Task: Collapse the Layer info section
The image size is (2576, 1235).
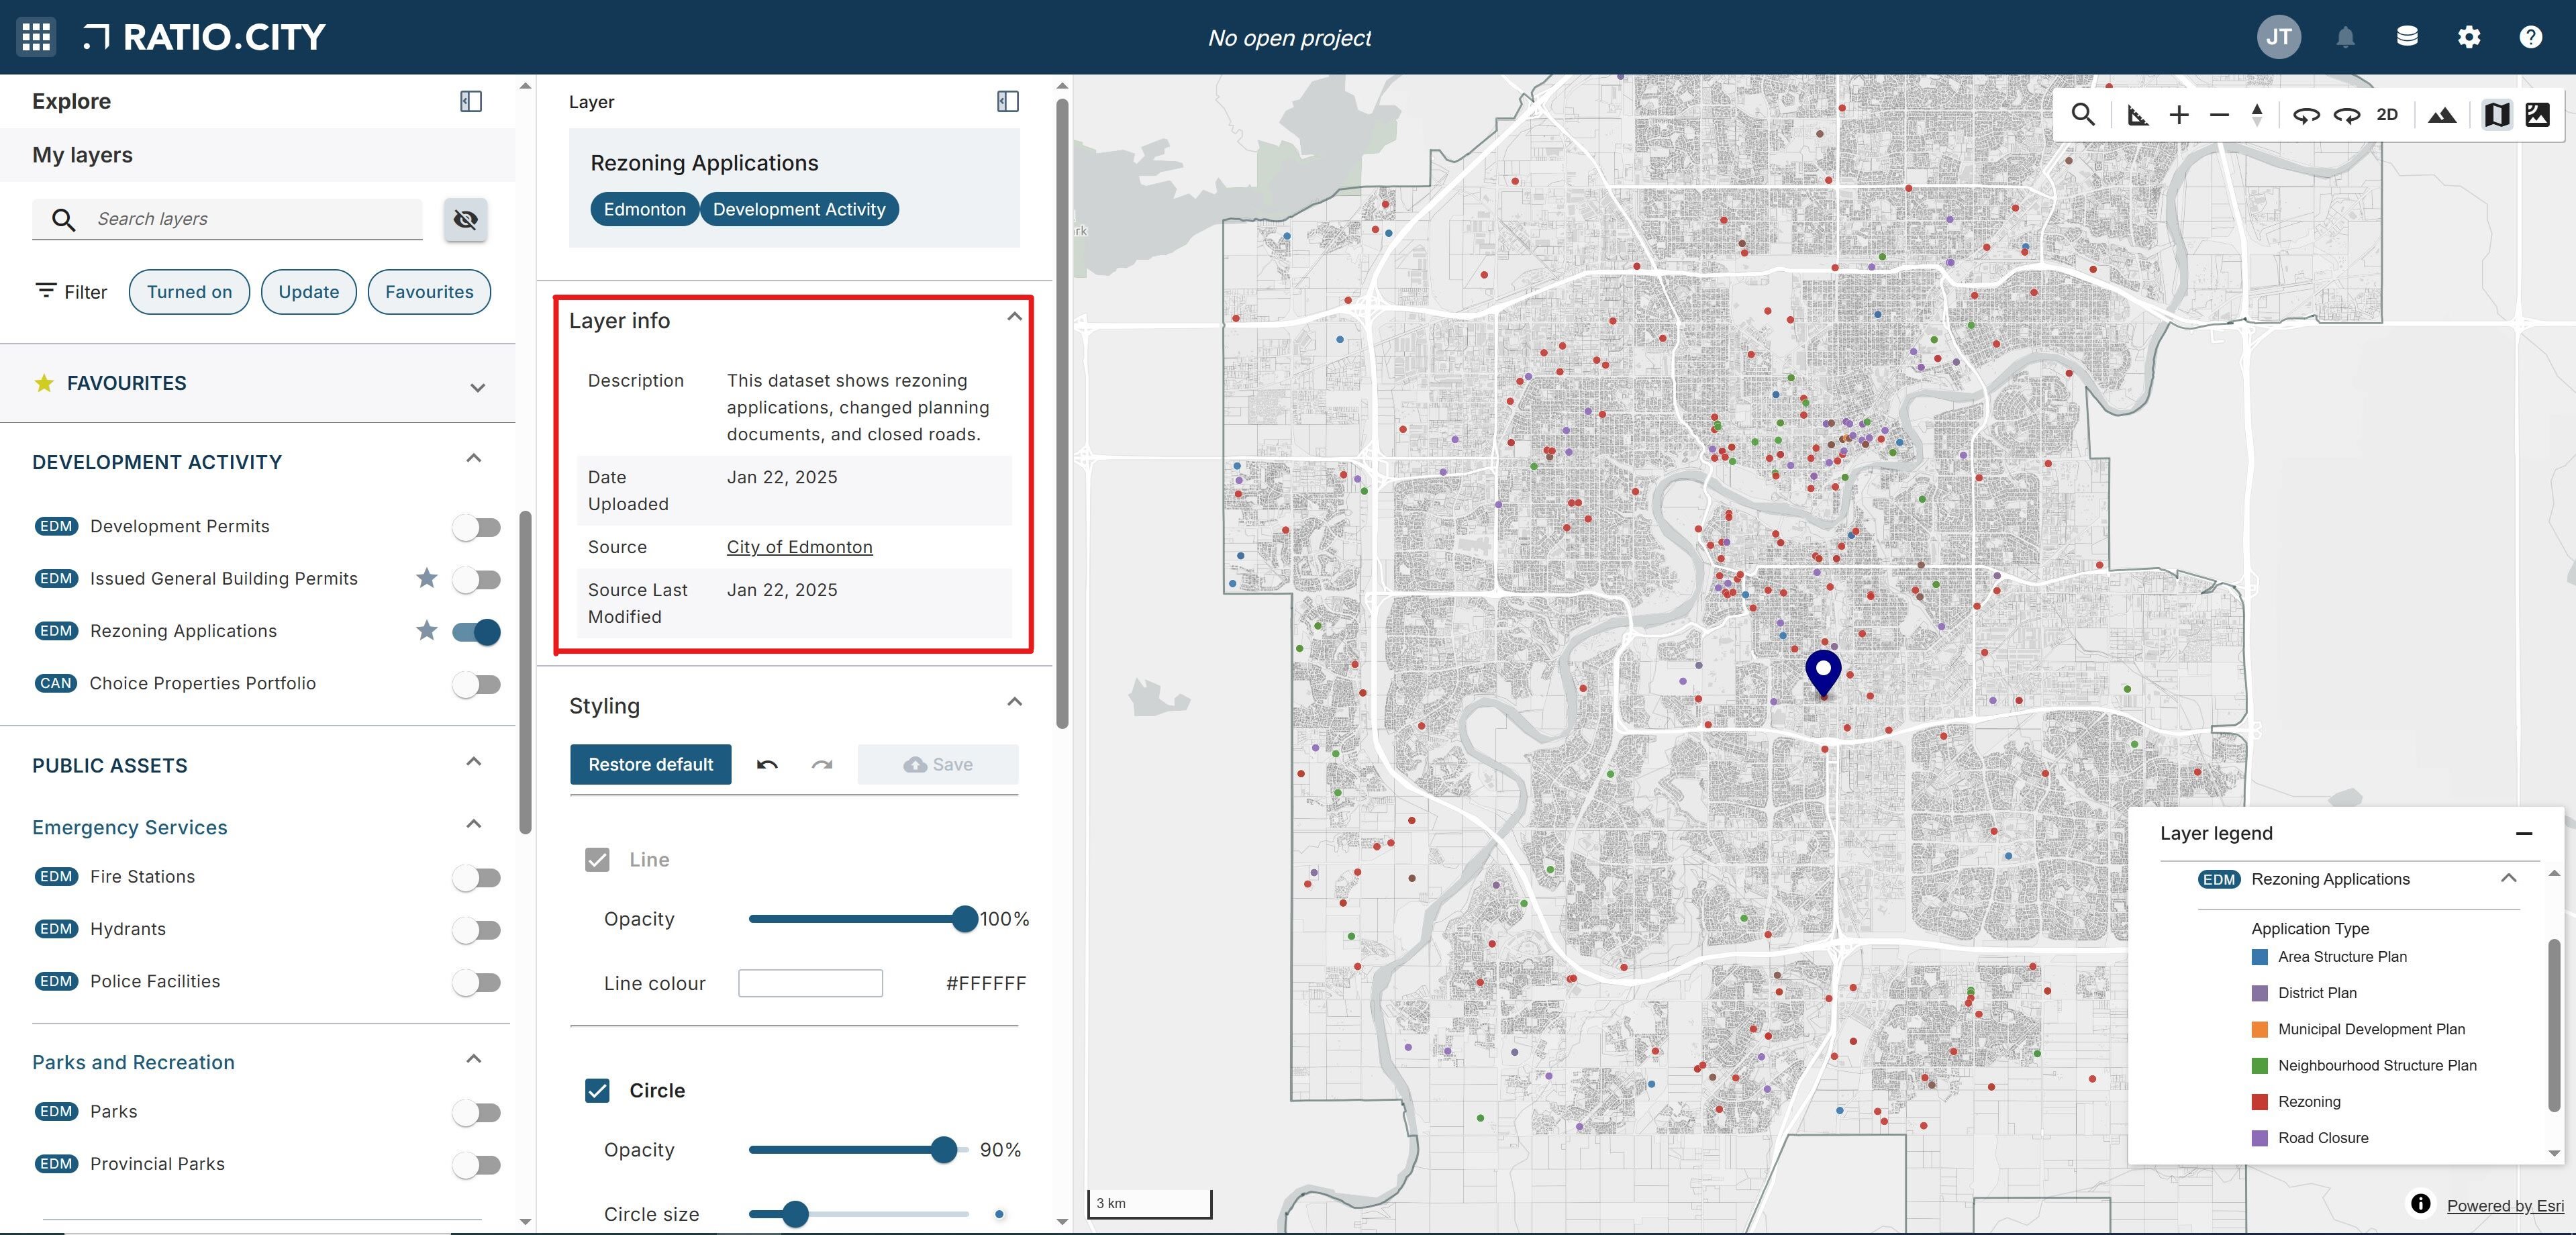Action: [1014, 316]
